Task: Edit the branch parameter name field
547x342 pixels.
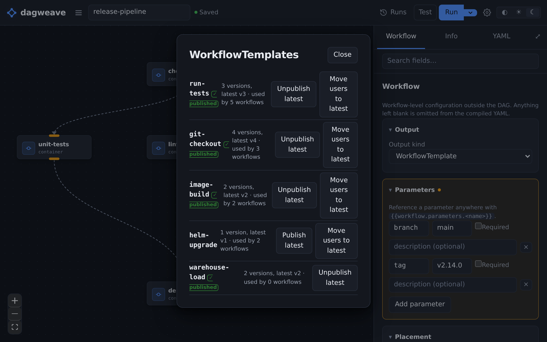Action: click(x=409, y=228)
